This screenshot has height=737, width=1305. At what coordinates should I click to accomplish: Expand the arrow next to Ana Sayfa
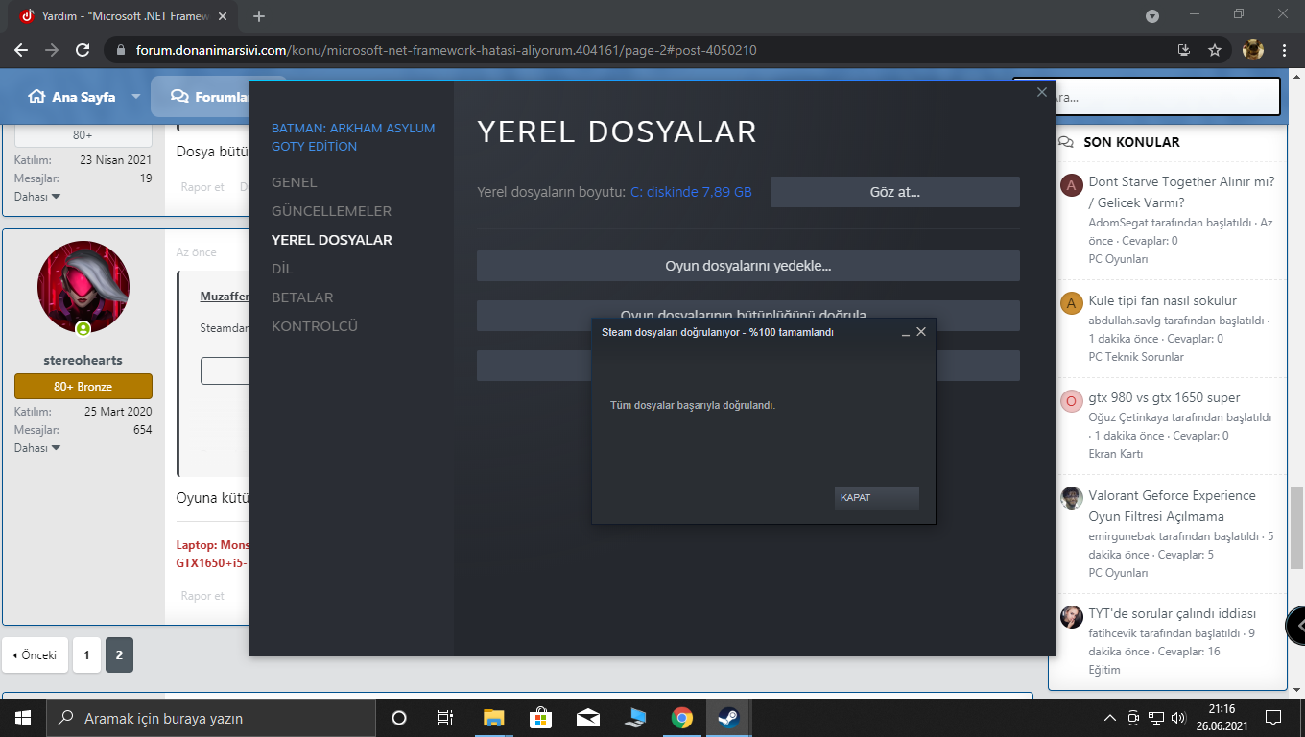coord(135,97)
